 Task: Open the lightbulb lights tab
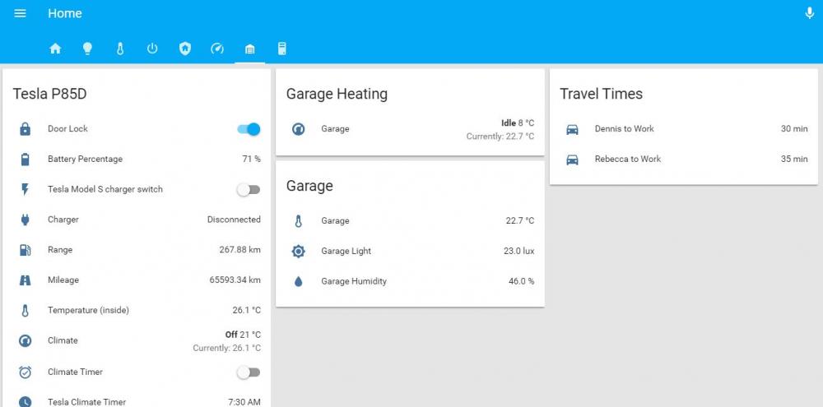coord(87,49)
